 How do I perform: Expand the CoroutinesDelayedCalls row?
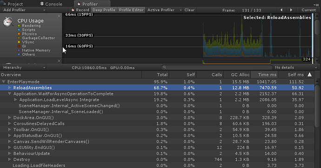pyautogui.click(x=9, y=123)
